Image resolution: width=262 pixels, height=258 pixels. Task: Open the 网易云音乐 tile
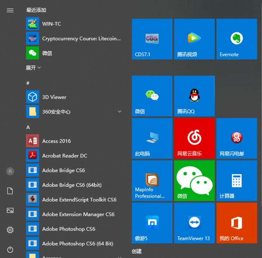coord(194,138)
